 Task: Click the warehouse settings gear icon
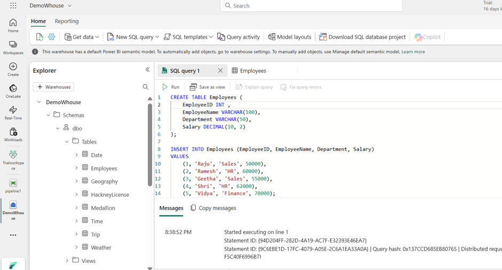tap(52, 37)
